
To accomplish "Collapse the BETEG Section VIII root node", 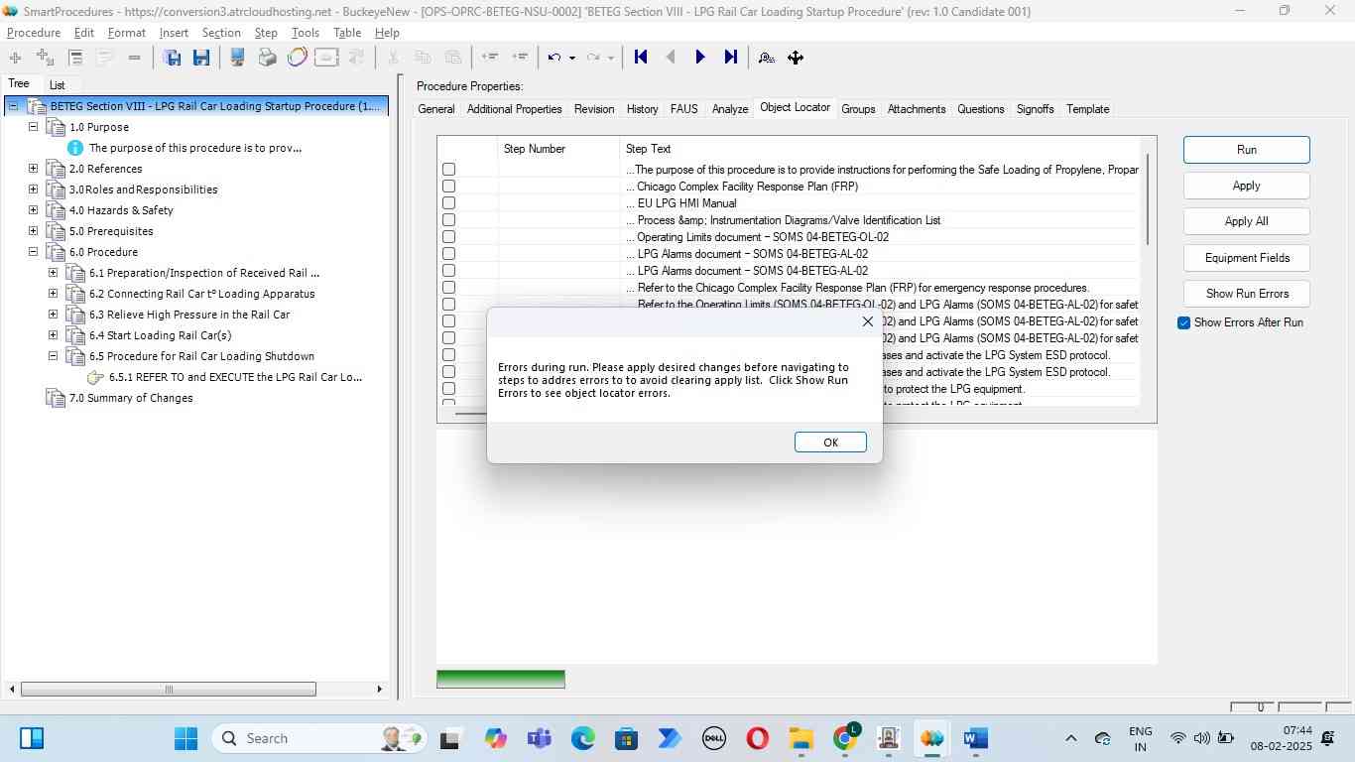I will pos(13,106).
